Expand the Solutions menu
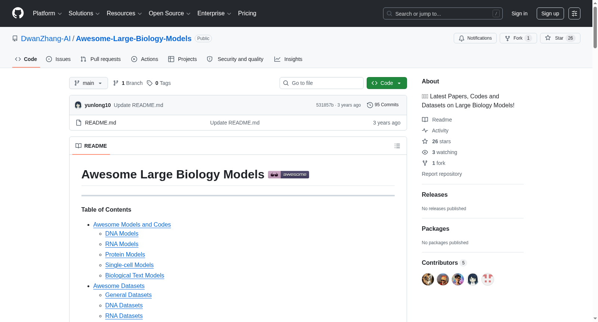598x322 pixels. tap(84, 13)
